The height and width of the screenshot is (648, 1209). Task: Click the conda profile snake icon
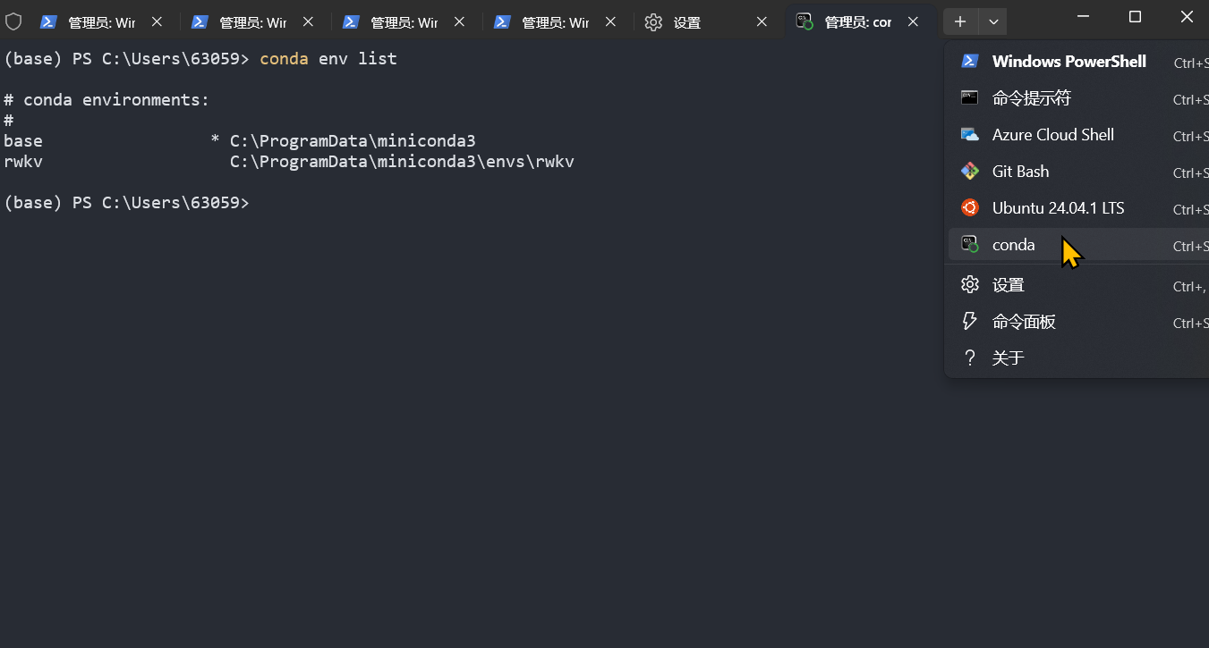click(x=969, y=243)
